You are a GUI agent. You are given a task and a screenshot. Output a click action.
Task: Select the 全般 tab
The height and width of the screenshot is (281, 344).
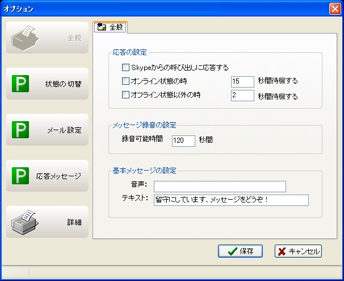click(110, 27)
